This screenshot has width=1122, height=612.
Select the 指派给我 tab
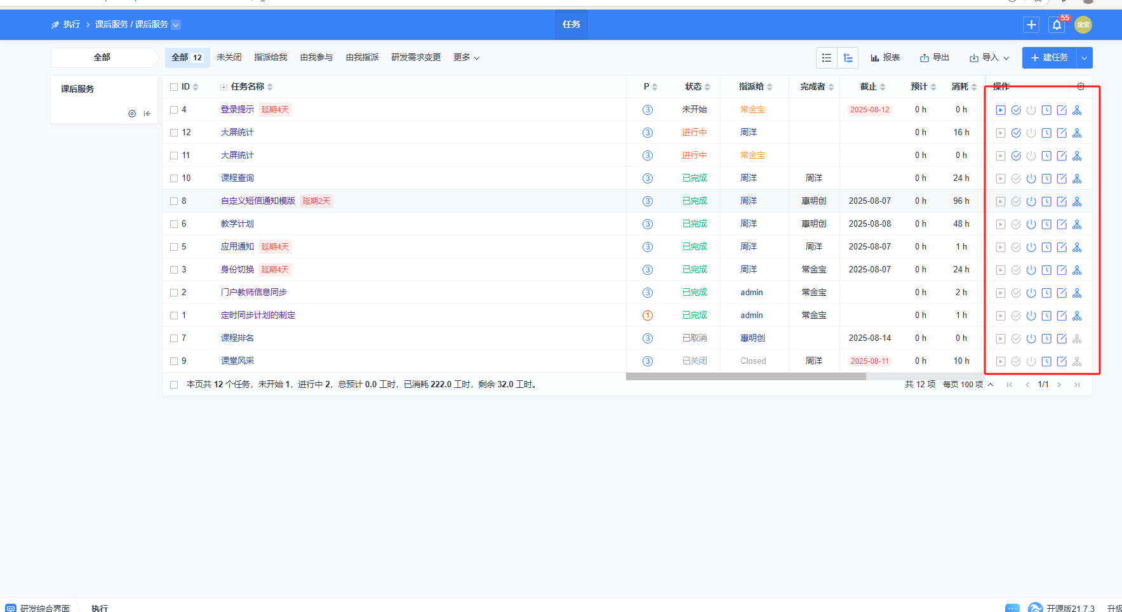pos(270,58)
